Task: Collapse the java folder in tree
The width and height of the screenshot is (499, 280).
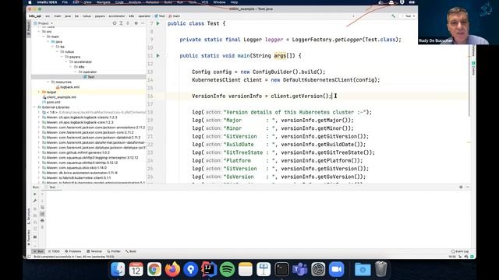Action: click(x=48, y=41)
